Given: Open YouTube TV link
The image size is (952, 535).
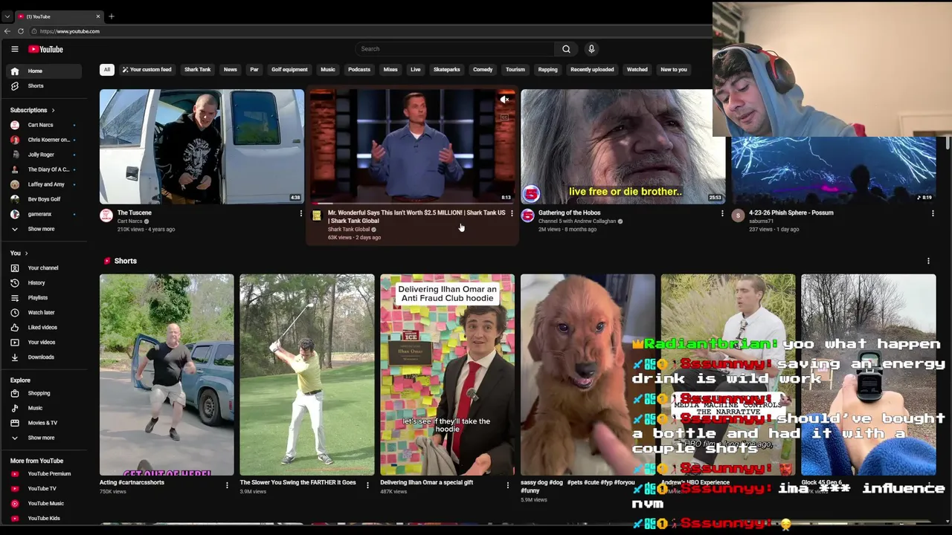Looking at the screenshot, I should 45,488.
